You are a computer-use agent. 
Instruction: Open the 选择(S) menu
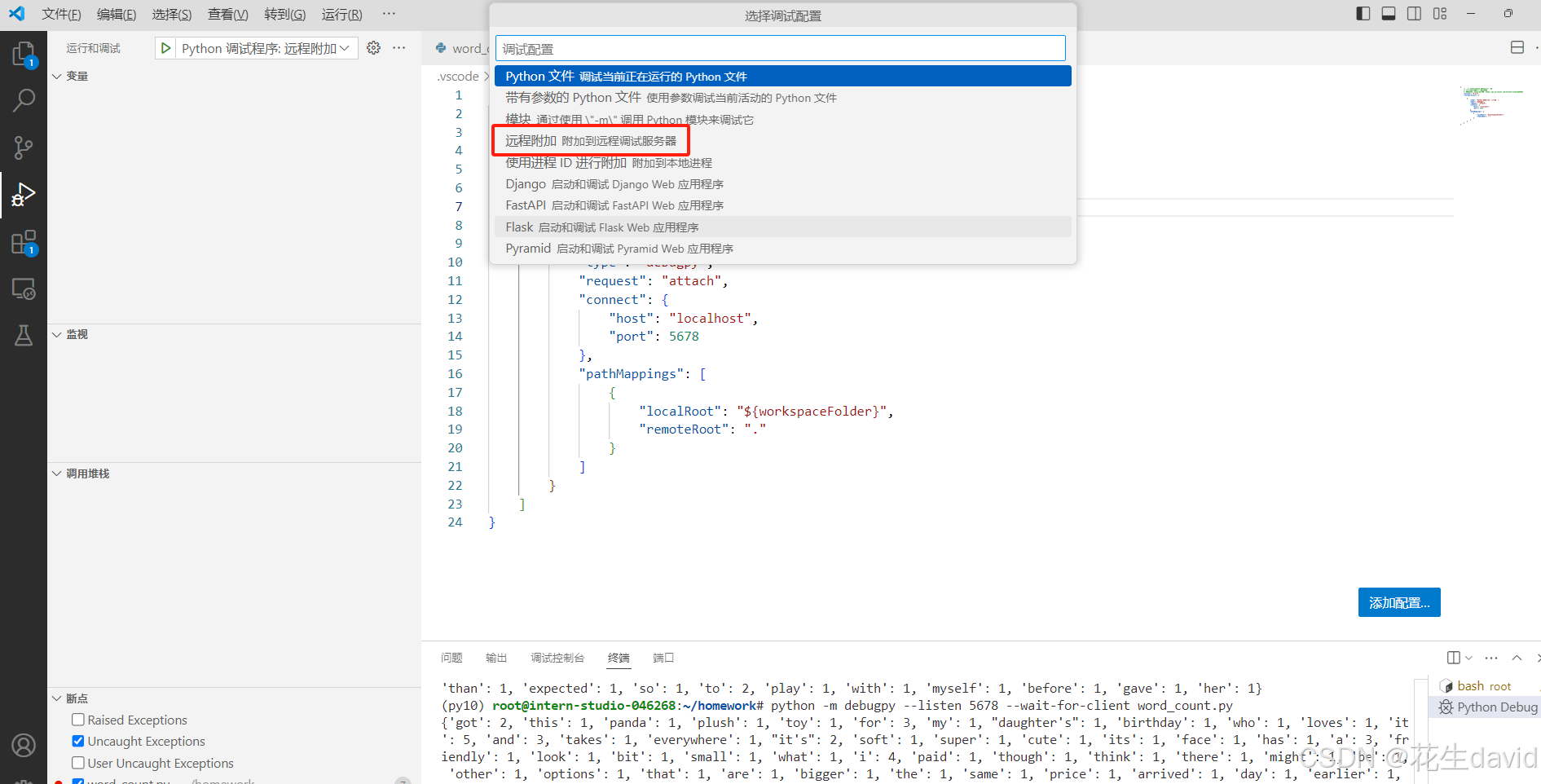(172, 15)
